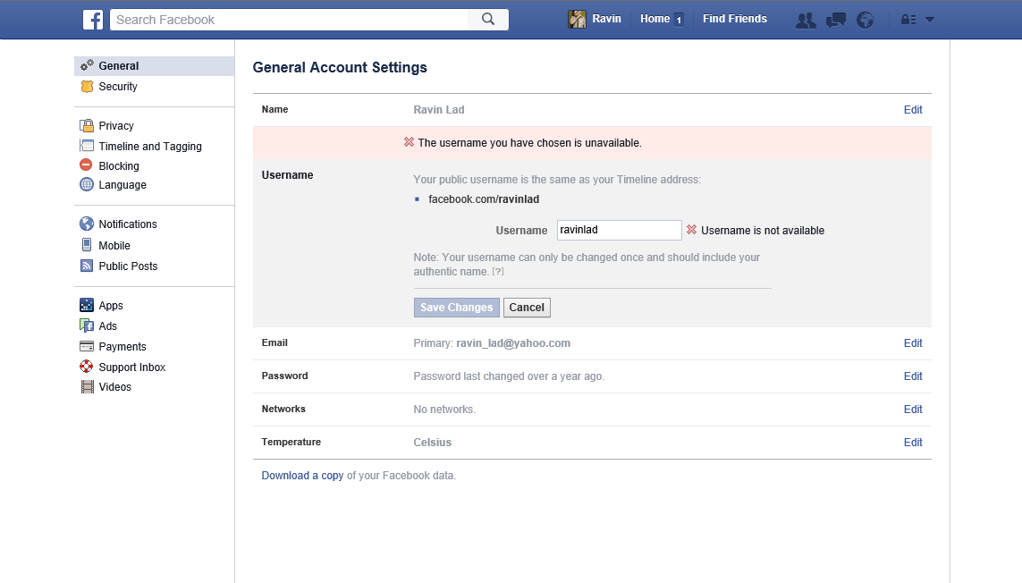The height and width of the screenshot is (583, 1022).
Task: Click the Ravin profile name link
Action: point(606,19)
